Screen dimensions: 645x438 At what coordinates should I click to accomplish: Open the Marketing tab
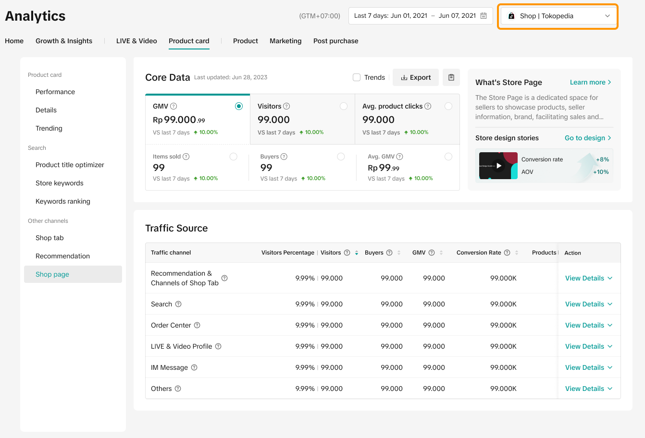285,41
